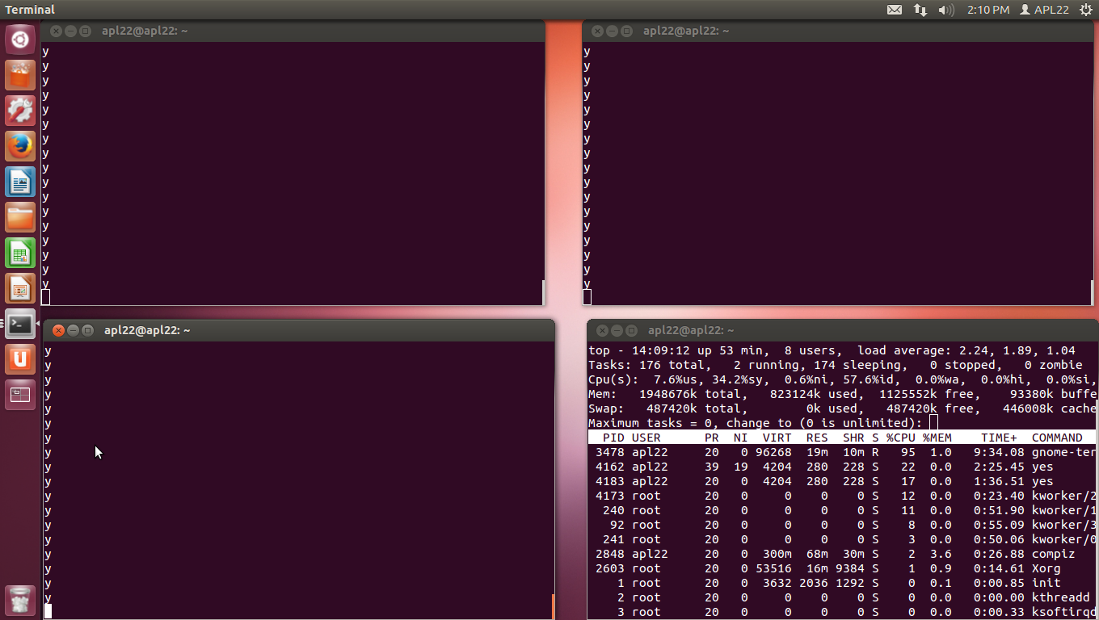The height and width of the screenshot is (620, 1099).
Task: Click the PID column header in top
Action: click(613, 438)
